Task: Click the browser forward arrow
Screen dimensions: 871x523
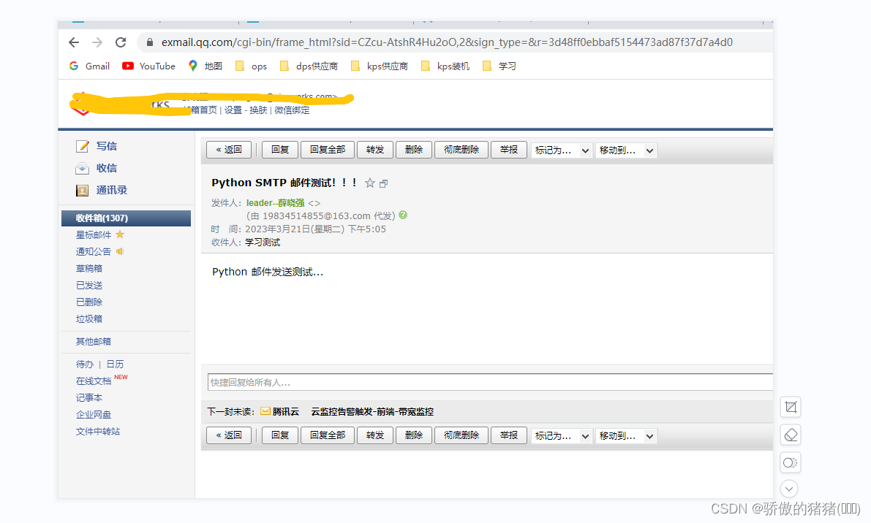Action: point(97,42)
